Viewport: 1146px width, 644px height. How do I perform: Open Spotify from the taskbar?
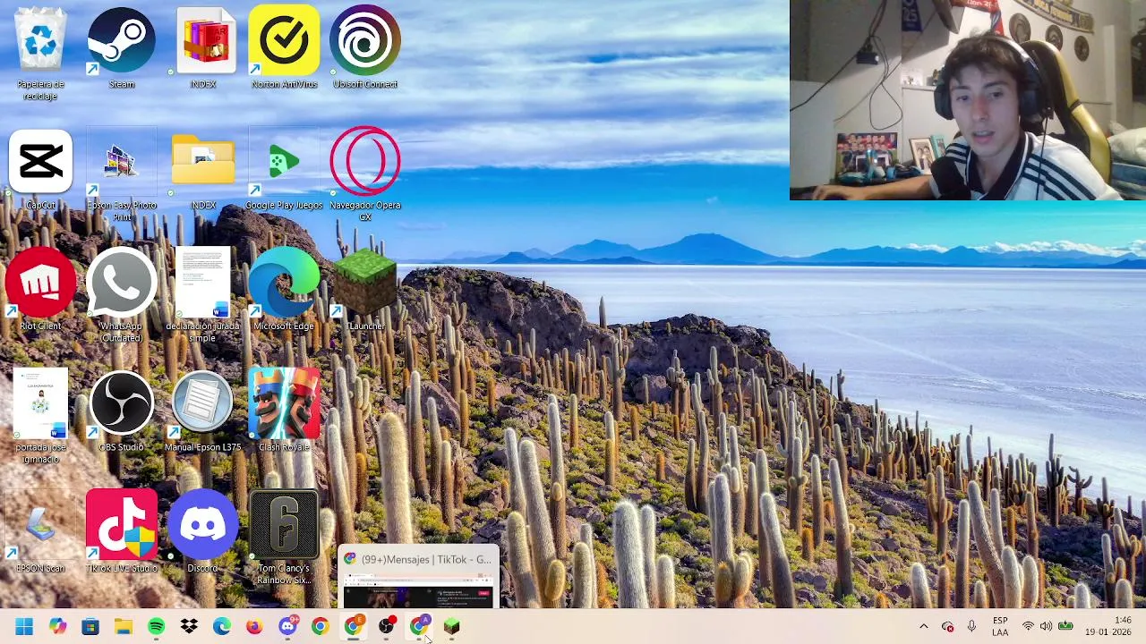point(156,627)
